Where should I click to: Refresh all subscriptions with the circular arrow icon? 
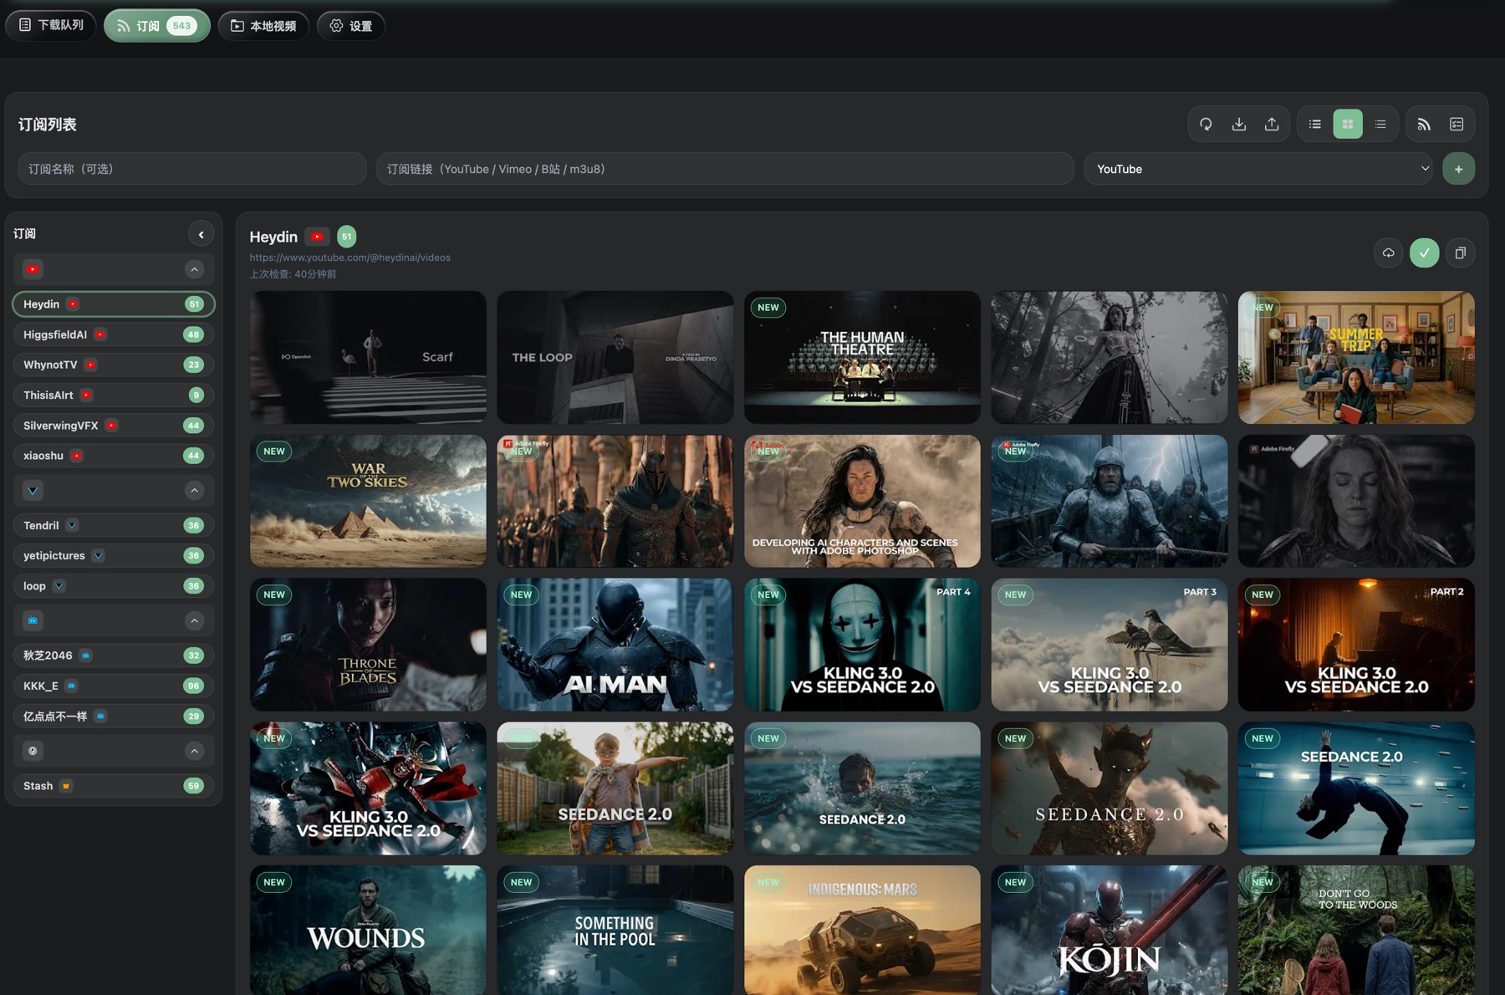pyautogui.click(x=1206, y=125)
